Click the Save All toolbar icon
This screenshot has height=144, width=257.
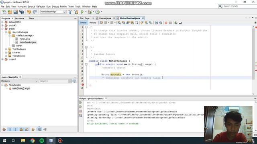pyautogui.click(x=21, y=12)
